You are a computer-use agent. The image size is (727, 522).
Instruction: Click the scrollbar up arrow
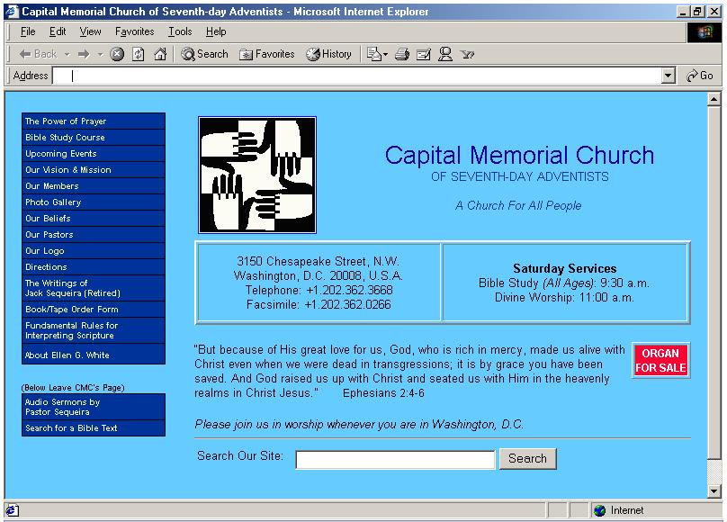(x=714, y=99)
